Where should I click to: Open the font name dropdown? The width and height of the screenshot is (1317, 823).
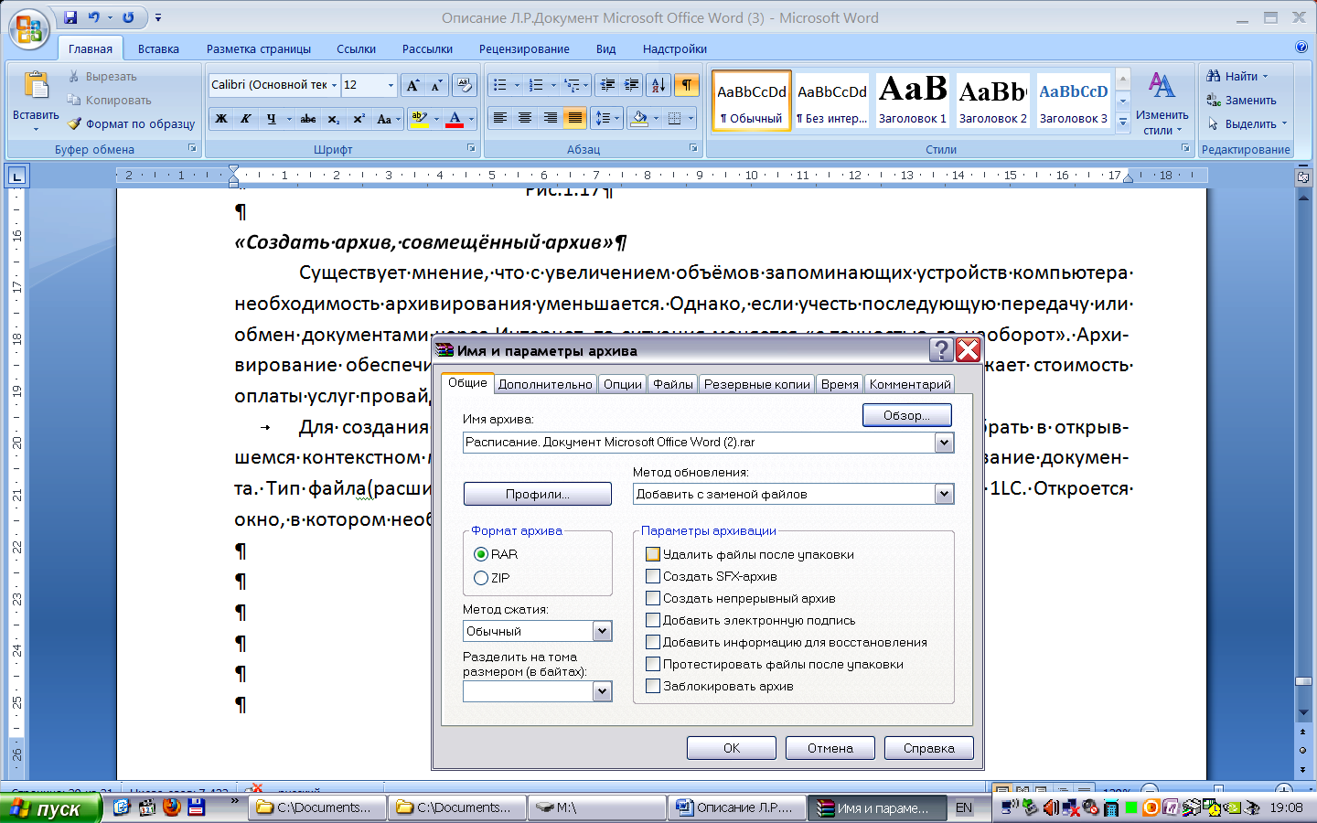[334, 85]
